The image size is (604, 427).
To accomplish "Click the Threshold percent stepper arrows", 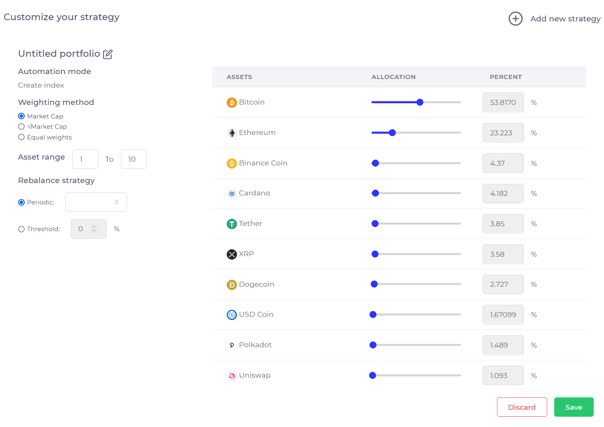I will pyautogui.click(x=94, y=229).
